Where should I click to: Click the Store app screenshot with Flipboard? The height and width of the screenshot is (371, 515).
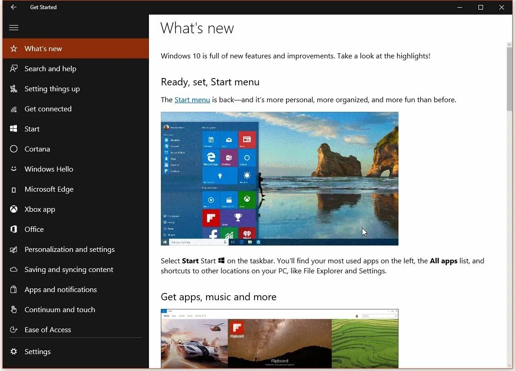click(x=280, y=339)
